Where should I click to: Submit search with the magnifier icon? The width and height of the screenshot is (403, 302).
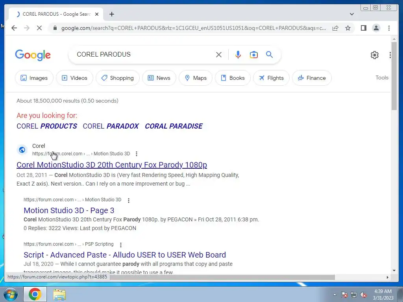pyautogui.click(x=269, y=54)
